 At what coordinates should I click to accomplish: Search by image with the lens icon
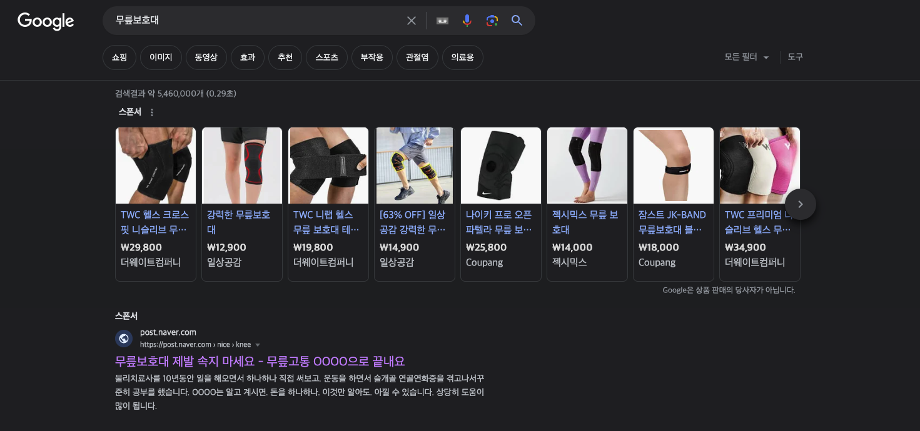click(492, 21)
